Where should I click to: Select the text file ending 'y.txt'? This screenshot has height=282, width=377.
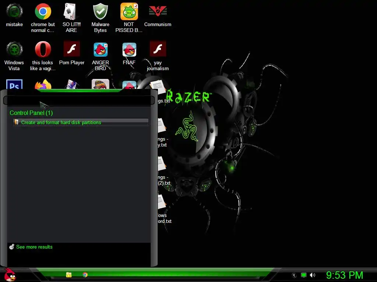(x=163, y=132)
